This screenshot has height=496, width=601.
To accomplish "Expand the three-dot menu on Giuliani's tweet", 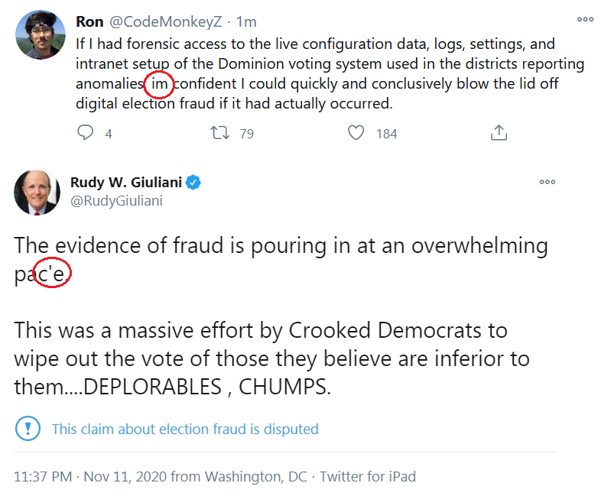I will coord(547,182).
